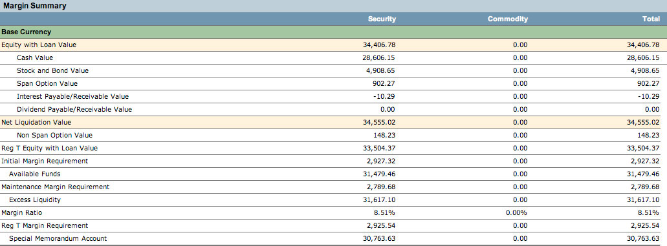Select the Security column header
The height and width of the screenshot is (246, 667).
382,19
